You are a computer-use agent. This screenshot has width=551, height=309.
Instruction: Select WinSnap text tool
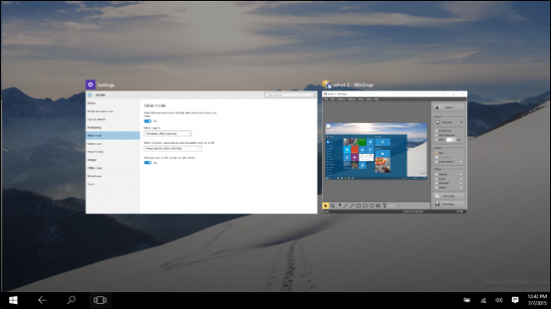point(385,206)
